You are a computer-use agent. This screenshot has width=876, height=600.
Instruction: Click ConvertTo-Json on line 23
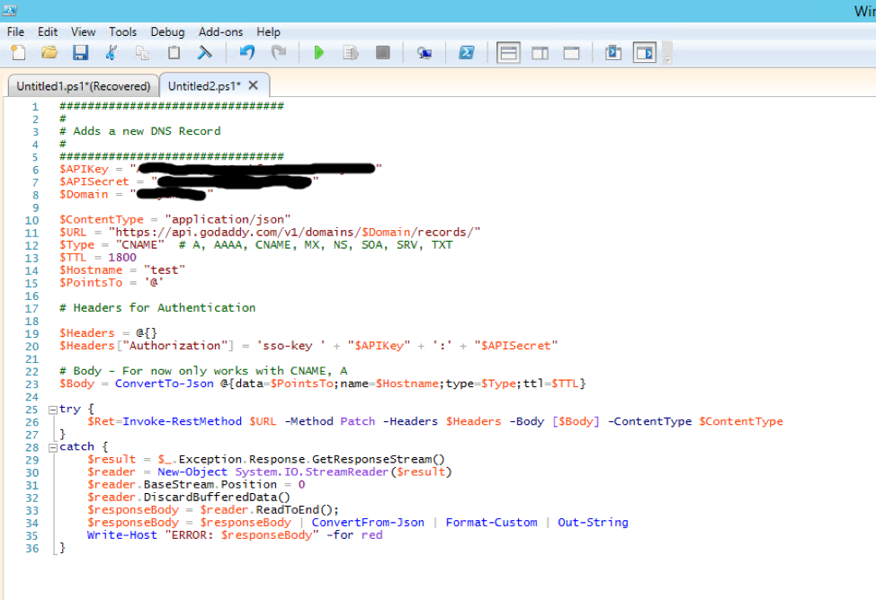coord(165,384)
